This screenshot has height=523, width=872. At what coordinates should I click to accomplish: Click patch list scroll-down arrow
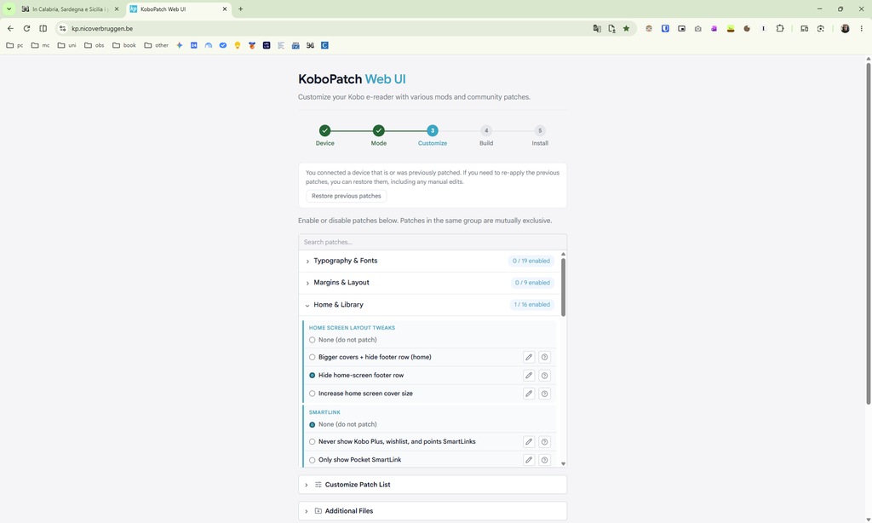click(x=564, y=463)
